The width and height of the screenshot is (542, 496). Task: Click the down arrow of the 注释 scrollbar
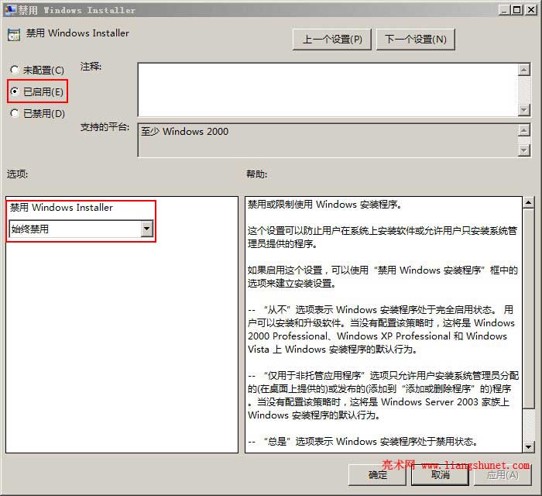pyautogui.click(x=524, y=110)
